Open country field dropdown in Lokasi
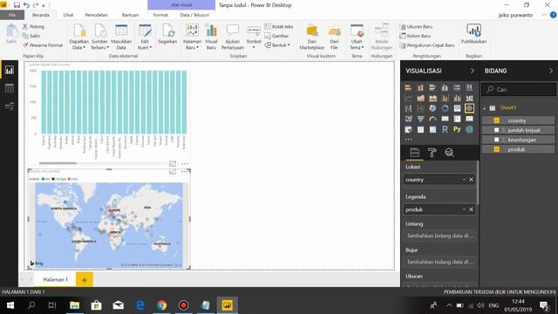The height and width of the screenshot is (314, 558). pyautogui.click(x=464, y=180)
